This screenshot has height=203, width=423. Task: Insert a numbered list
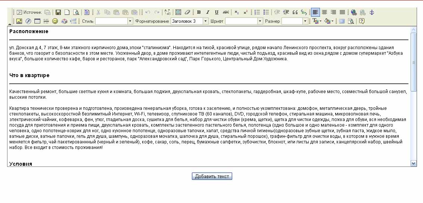click(x=257, y=12)
